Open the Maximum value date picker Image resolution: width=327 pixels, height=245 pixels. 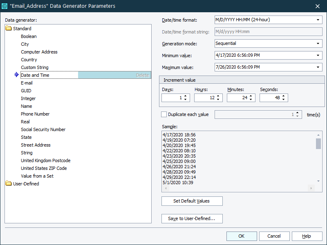pos(318,67)
